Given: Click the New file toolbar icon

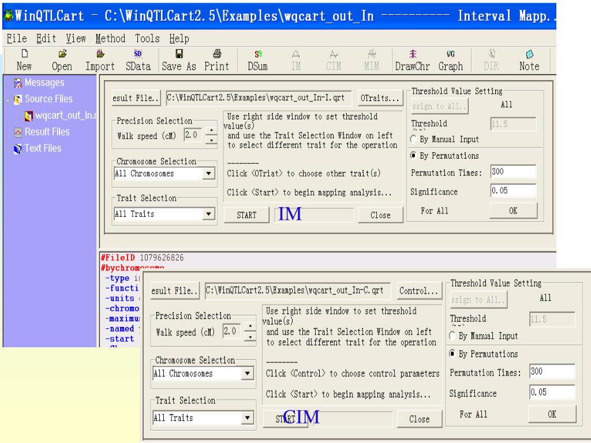Looking at the screenshot, I should point(24,60).
